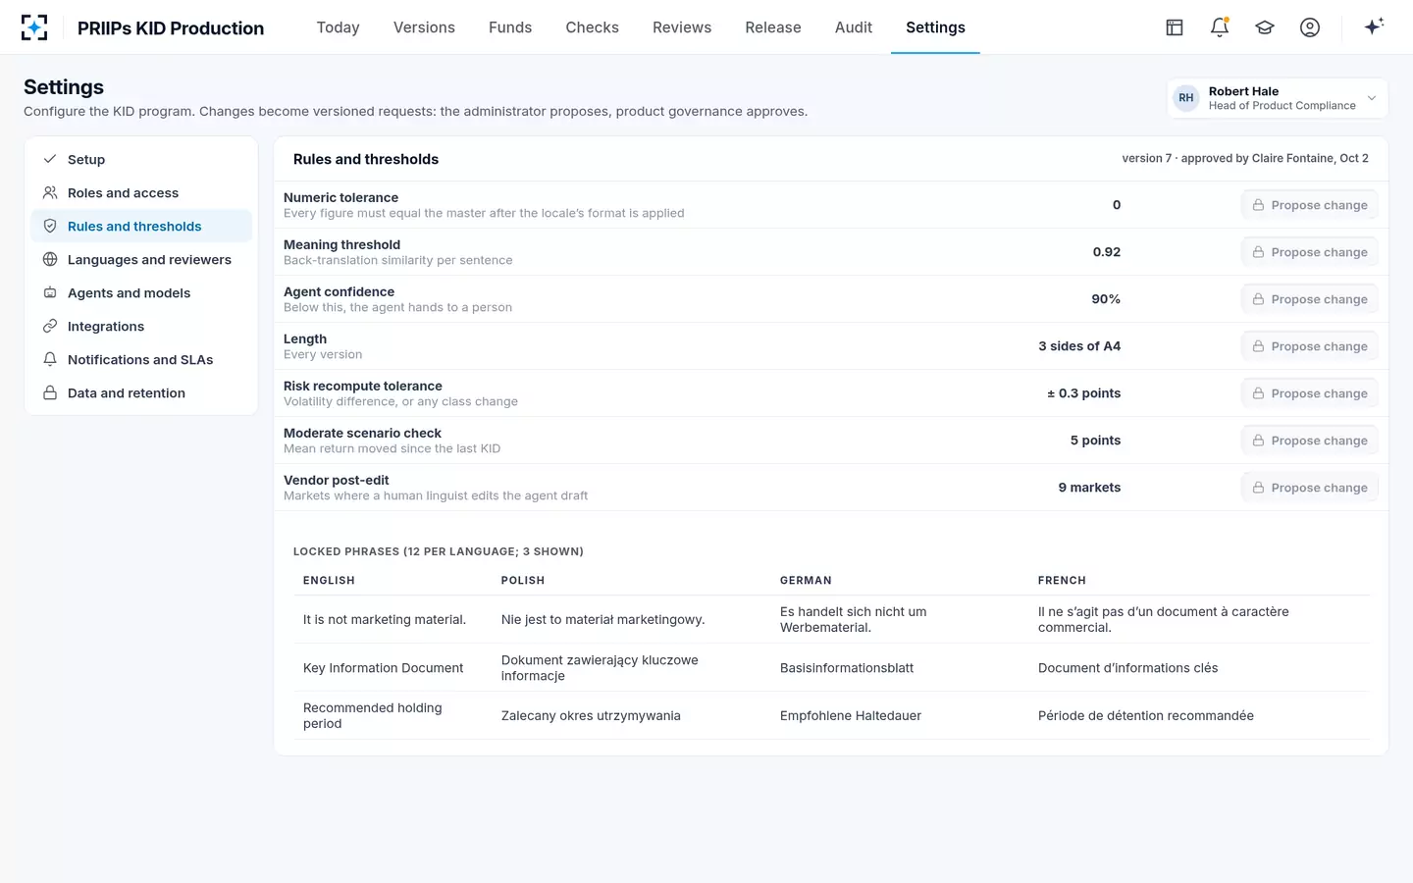Open the layout panel icon in header

(x=1175, y=27)
